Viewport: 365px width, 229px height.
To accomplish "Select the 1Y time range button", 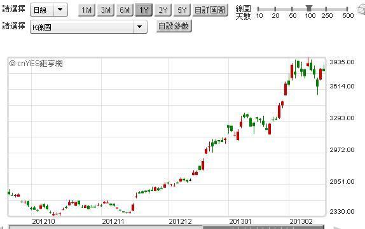I will (x=144, y=10).
